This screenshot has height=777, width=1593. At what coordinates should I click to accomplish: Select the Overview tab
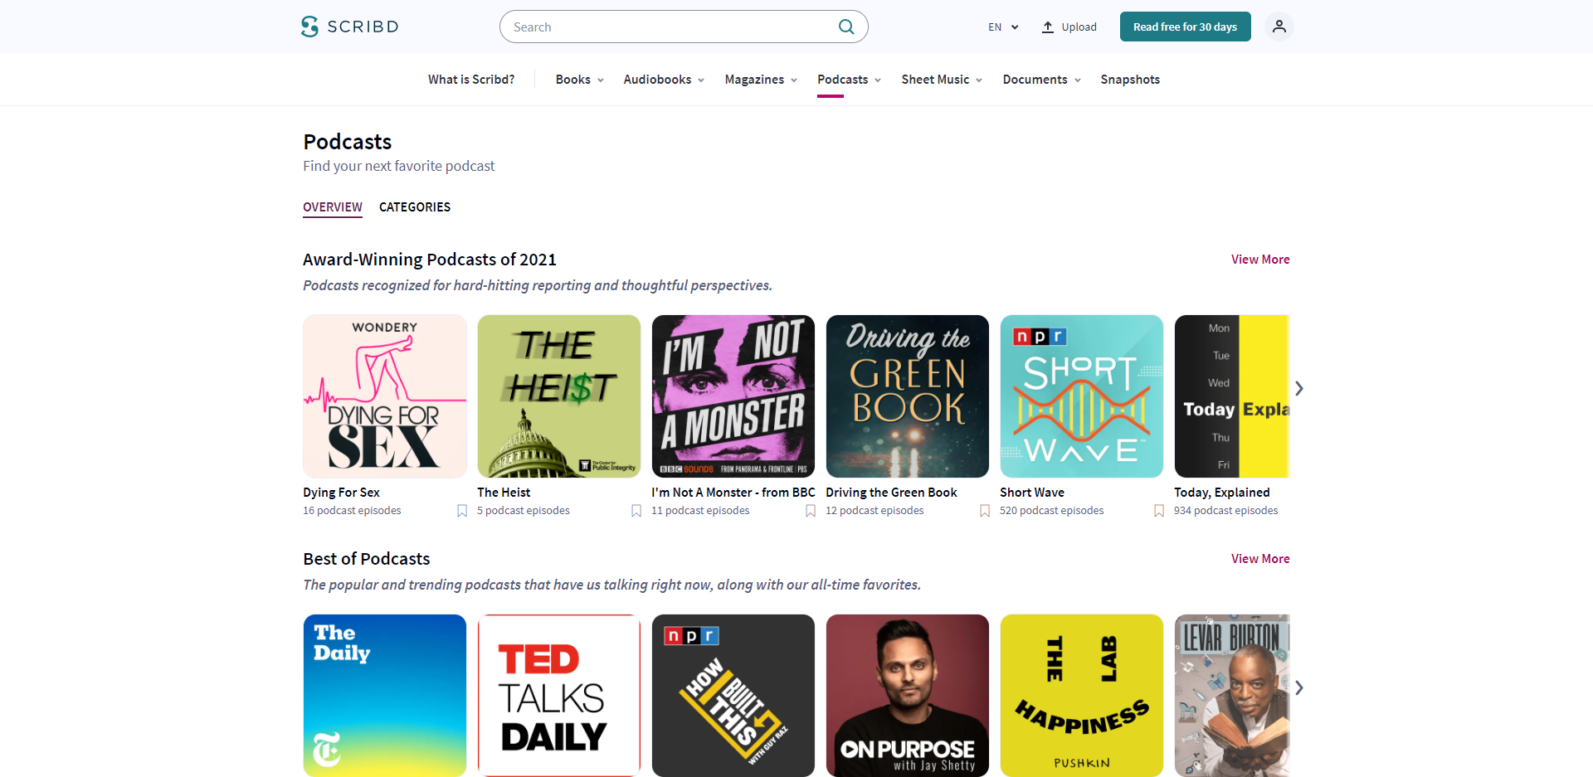coord(333,207)
